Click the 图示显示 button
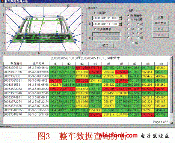Viewport: 175px width, 143px height. coord(160,23)
